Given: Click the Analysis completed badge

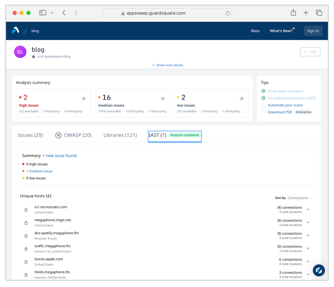Looking at the screenshot, I should click(185, 135).
